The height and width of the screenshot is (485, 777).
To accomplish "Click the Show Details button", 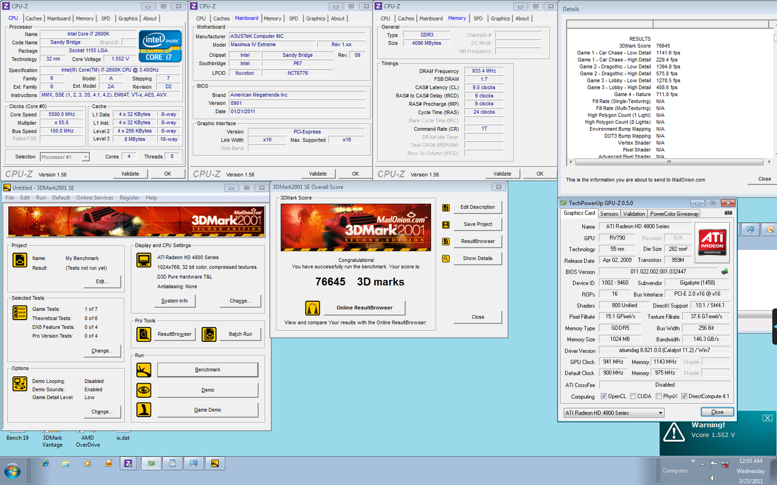I will 477,259.
